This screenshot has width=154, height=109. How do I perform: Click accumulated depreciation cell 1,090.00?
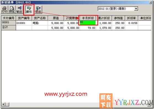tap(104, 23)
